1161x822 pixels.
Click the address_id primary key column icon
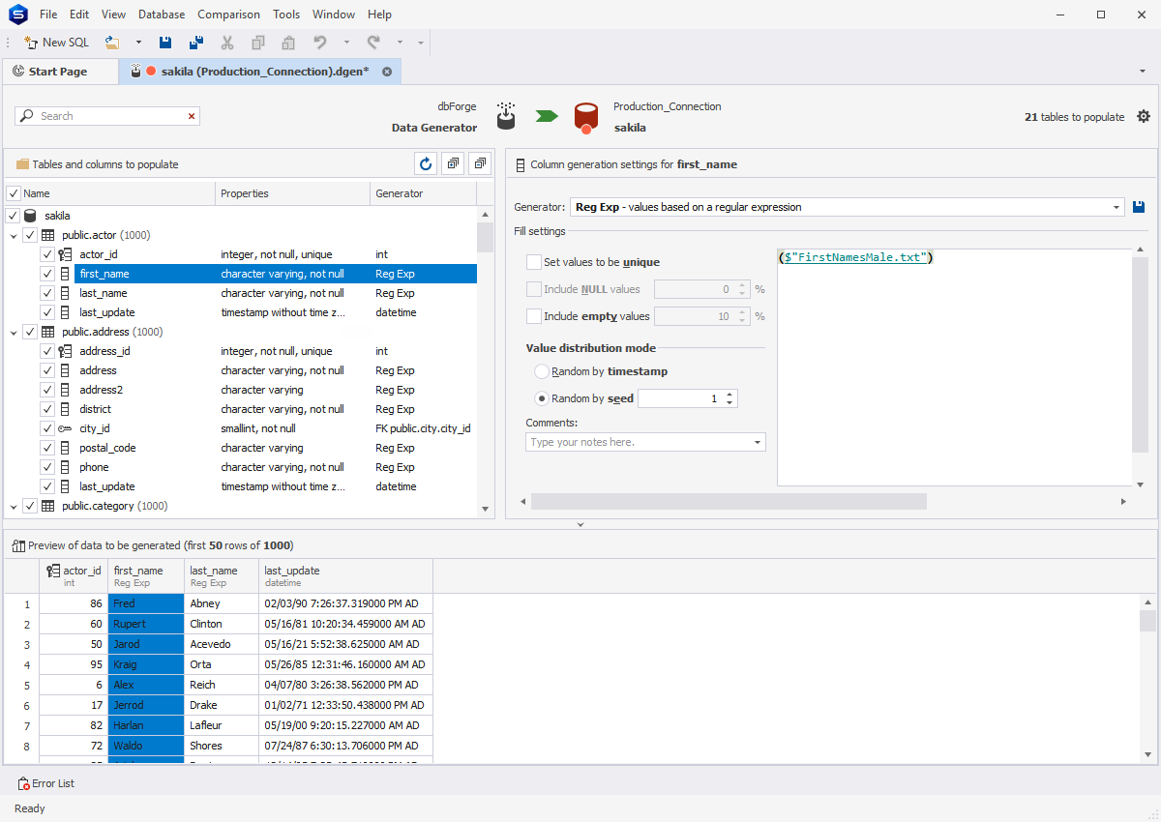pyautogui.click(x=65, y=351)
